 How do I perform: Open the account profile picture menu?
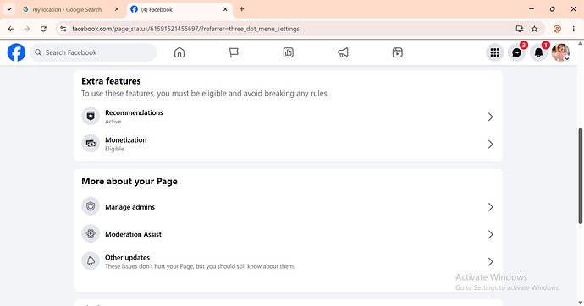tap(560, 52)
